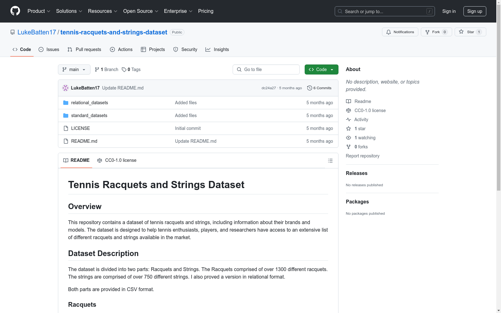
Task: Click the Sign up button
Action: click(474, 11)
